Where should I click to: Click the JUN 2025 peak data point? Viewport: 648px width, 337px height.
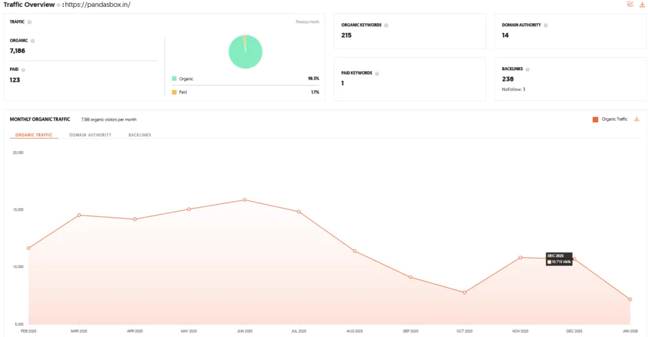point(245,200)
